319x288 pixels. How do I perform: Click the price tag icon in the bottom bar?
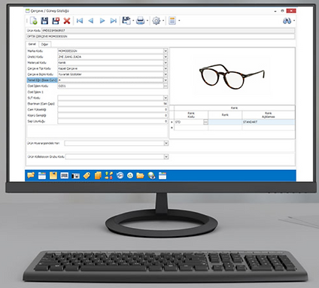[x=87, y=175]
